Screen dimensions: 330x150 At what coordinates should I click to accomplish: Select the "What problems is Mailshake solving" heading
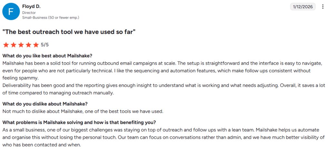79,122
